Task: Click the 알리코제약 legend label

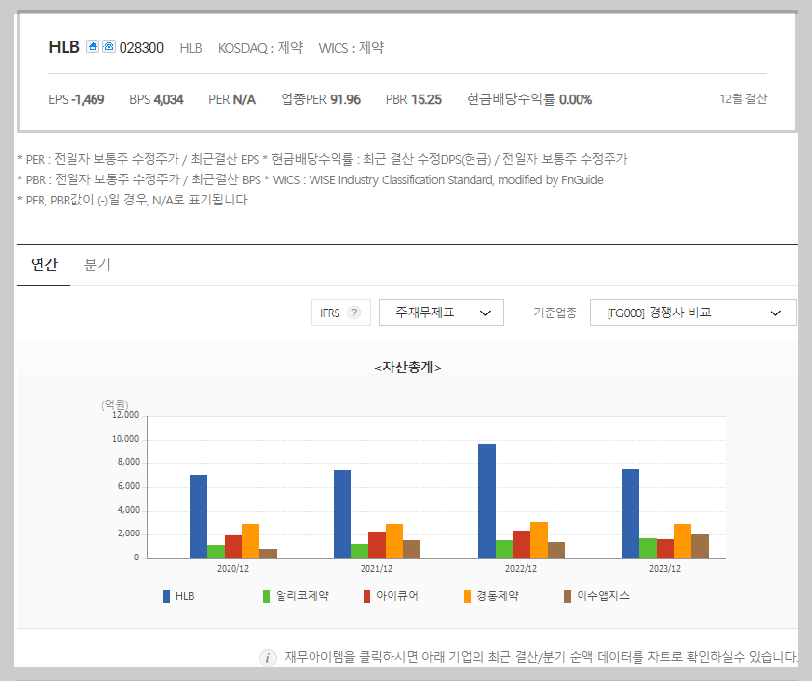Action: (303, 596)
